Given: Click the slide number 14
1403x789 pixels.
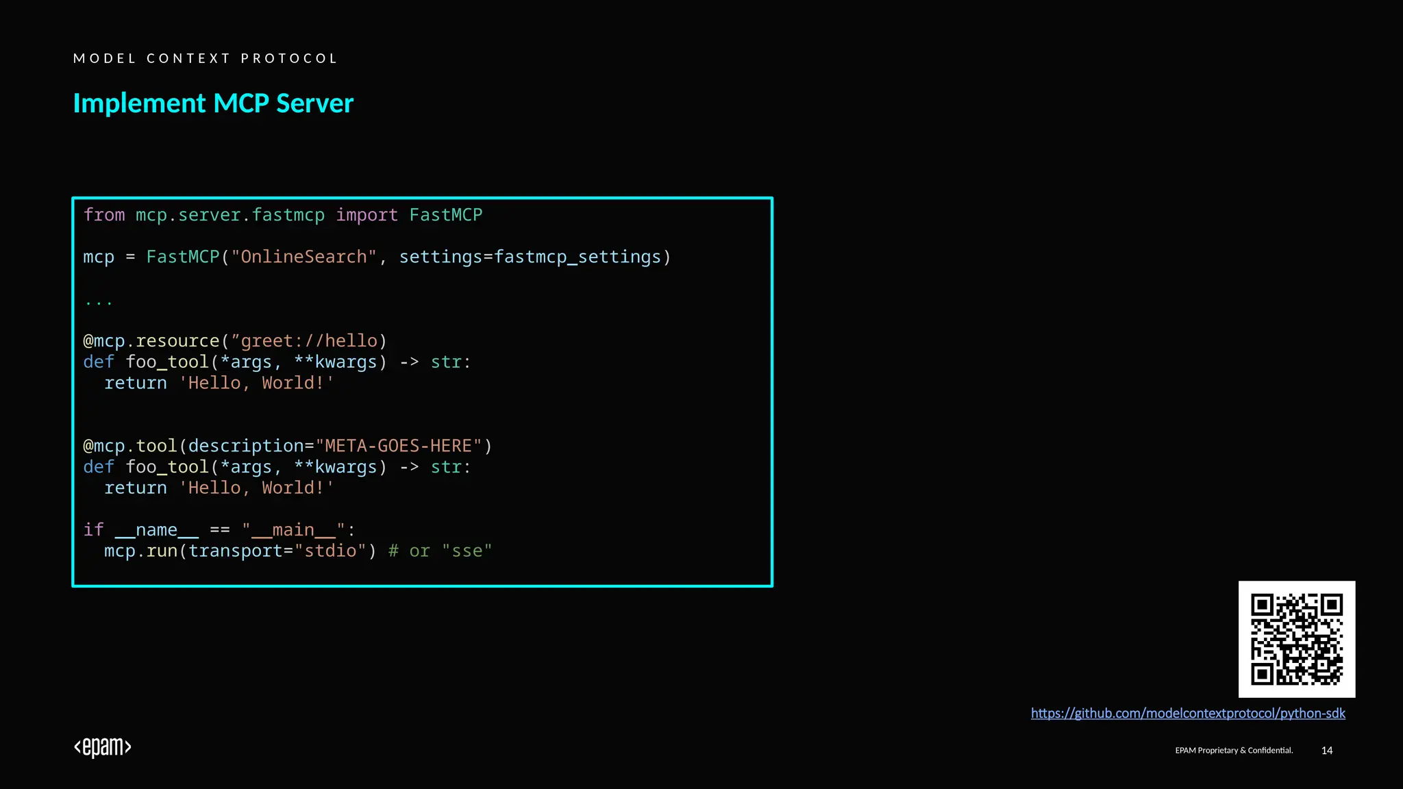Looking at the screenshot, I should 1326,751.
